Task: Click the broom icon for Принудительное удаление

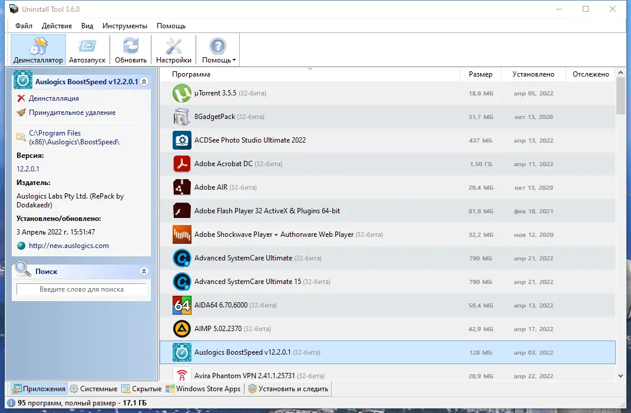Action: (21, 113)
